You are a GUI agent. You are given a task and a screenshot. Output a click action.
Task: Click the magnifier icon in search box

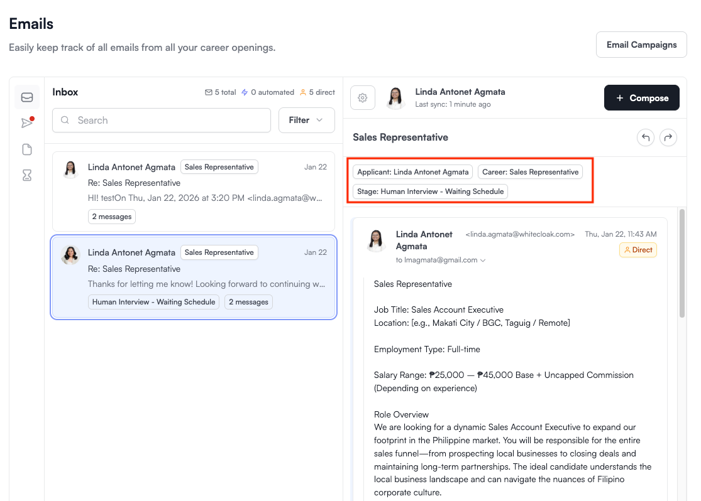click(x=65, y=121)
